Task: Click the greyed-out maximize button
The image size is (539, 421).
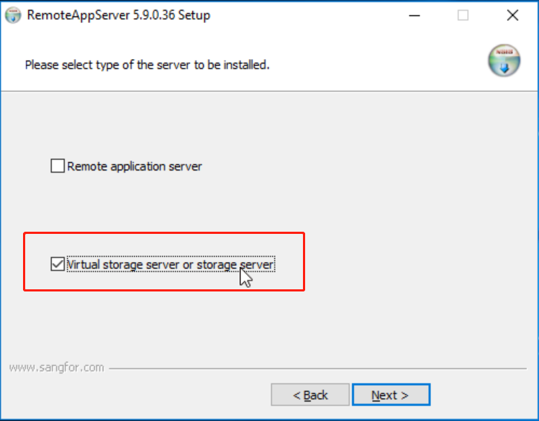Action: (x=463, y=15)
